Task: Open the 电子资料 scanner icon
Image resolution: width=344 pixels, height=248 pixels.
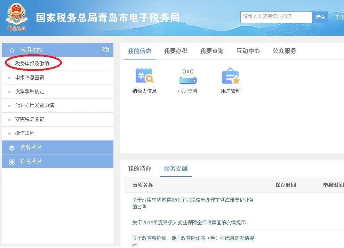Action: [187, 76]
